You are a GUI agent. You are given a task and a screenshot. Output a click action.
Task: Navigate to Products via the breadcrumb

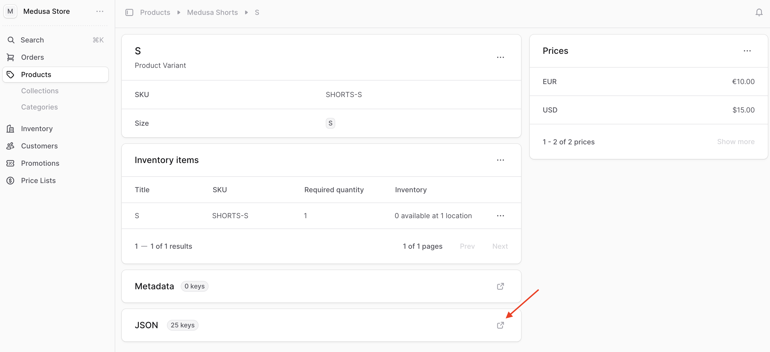[155, 12]
